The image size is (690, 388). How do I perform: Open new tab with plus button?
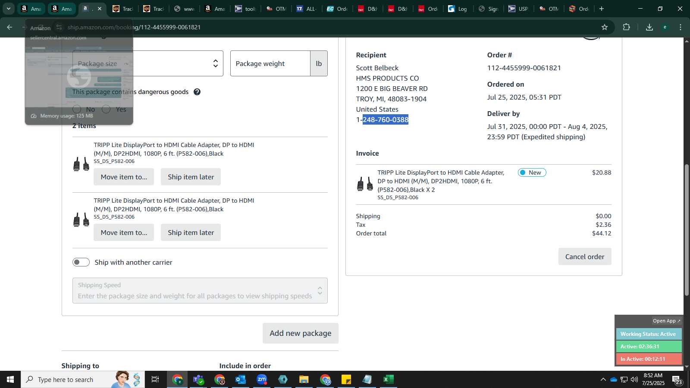(x=602, y=9)
